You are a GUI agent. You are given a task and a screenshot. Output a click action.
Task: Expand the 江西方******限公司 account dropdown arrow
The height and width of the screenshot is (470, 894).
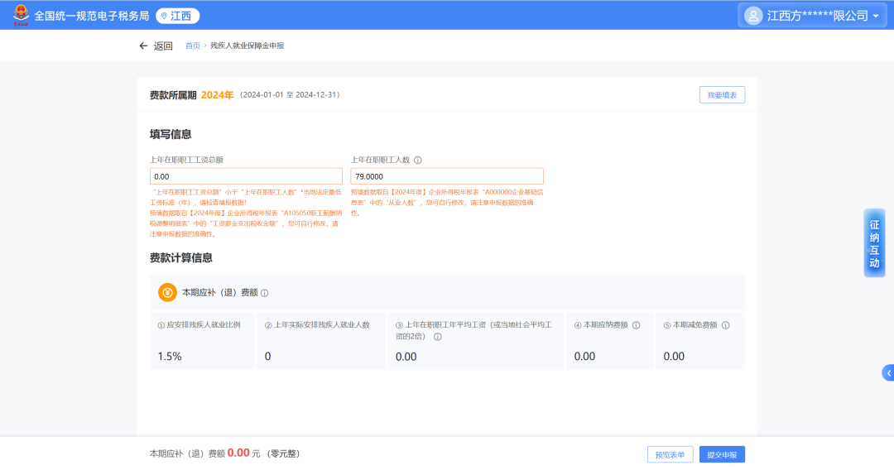876,17
